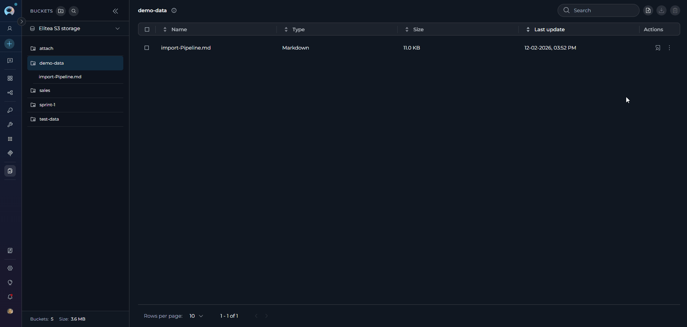Viewport: 687px width, 327px height.
Task: Open the pipelines flow icon in the sidebar
Action: 10,93
